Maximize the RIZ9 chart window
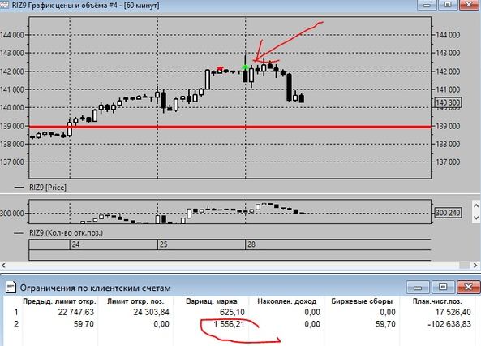 [x=448, y=5]
